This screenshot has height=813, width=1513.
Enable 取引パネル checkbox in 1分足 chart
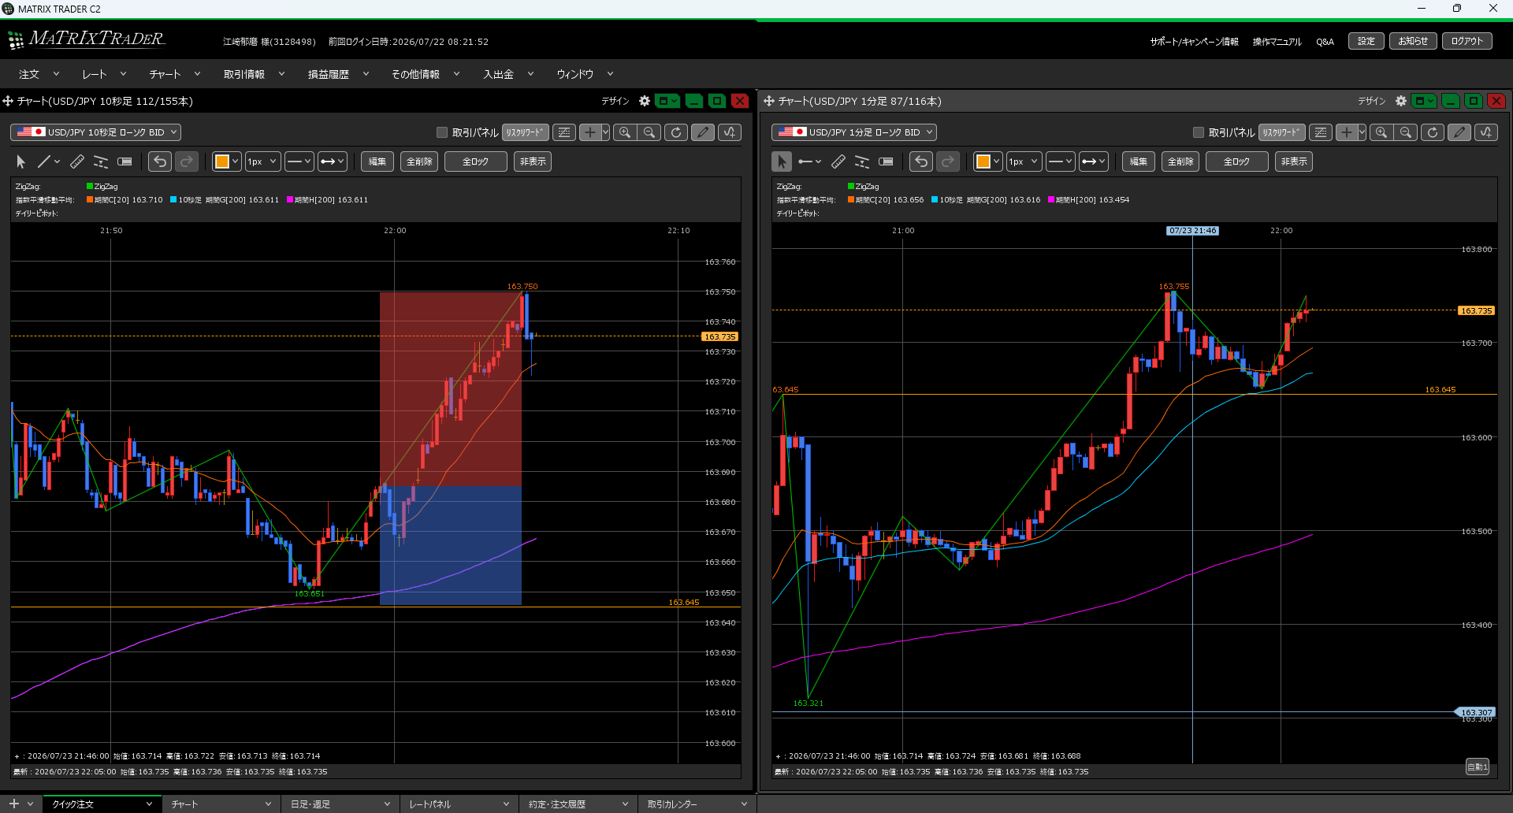[1199, 132]
